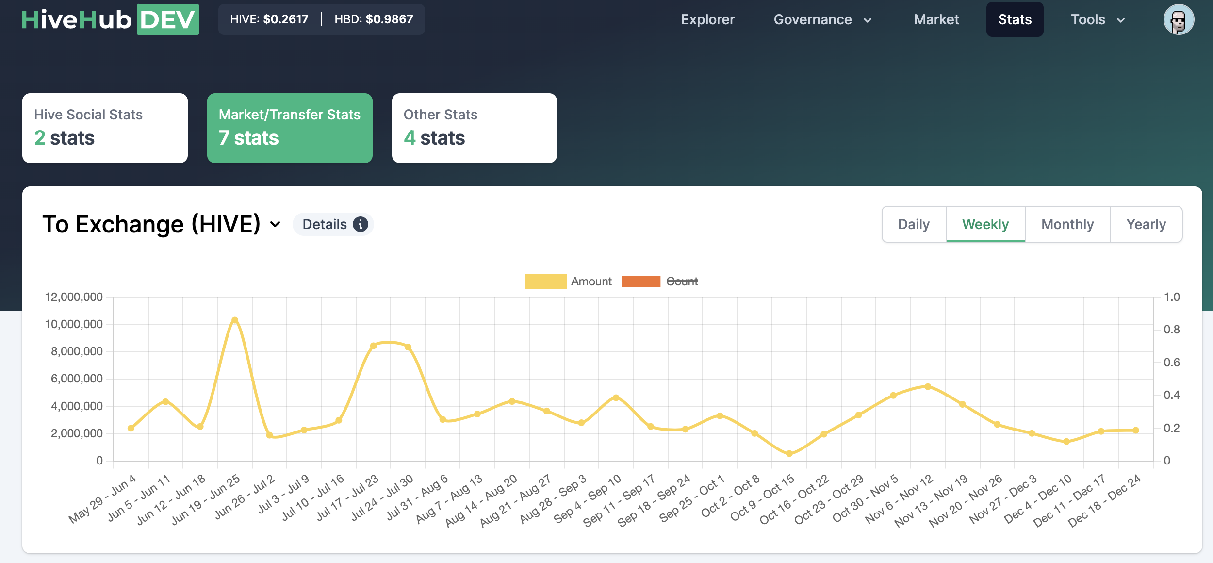Image resolution: width=1213 pixels, height=563 pixels.
Task: Click the Sep 4 - Sep 10 data point
Action: 616,397
